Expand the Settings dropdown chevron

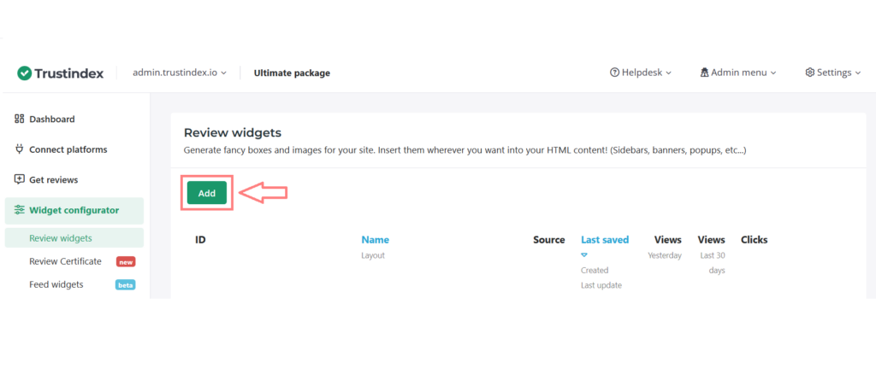click(x=858, y=73)
